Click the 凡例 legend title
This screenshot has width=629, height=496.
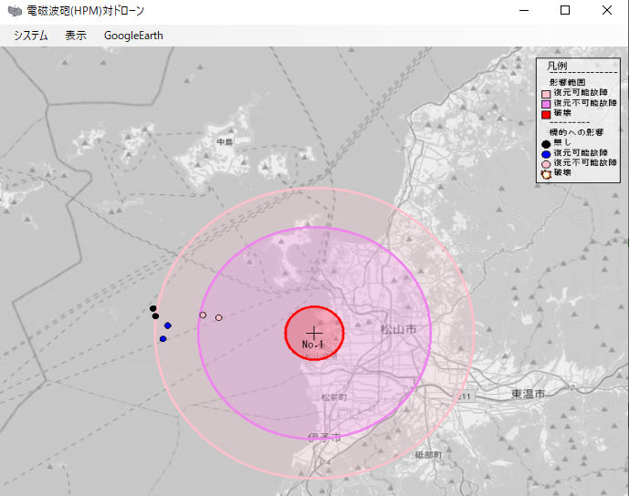click(x=557, y=66)
